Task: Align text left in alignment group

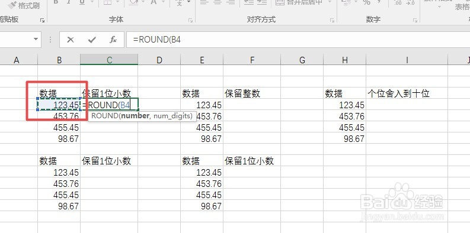Action: click(204, 2)
